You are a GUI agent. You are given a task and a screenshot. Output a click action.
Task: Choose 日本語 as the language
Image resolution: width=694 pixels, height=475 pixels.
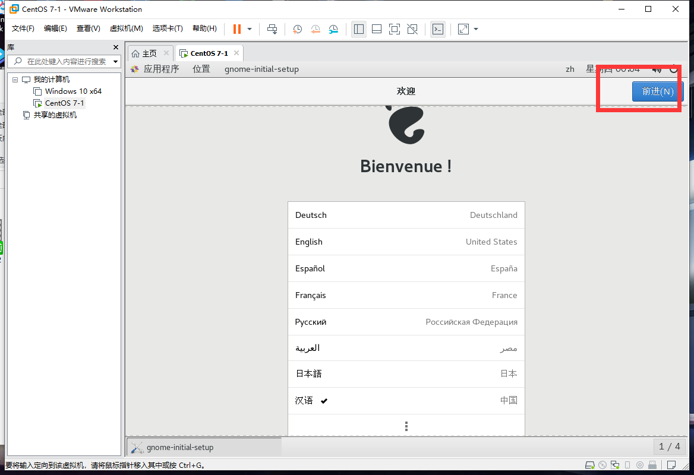click(406, 373)
